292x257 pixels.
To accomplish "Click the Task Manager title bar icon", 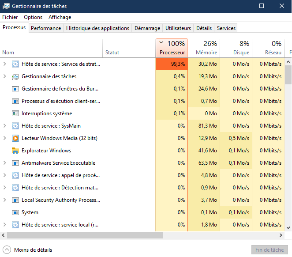I will coord(6,6).
